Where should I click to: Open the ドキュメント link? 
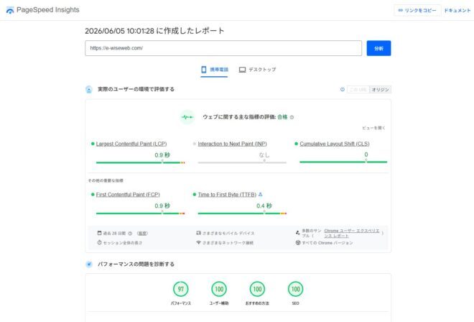[457, 10]
